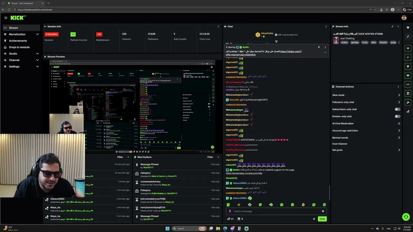Click the Windows taskbar Search box
The image size is (413, 232).
(x=189, y=228)
